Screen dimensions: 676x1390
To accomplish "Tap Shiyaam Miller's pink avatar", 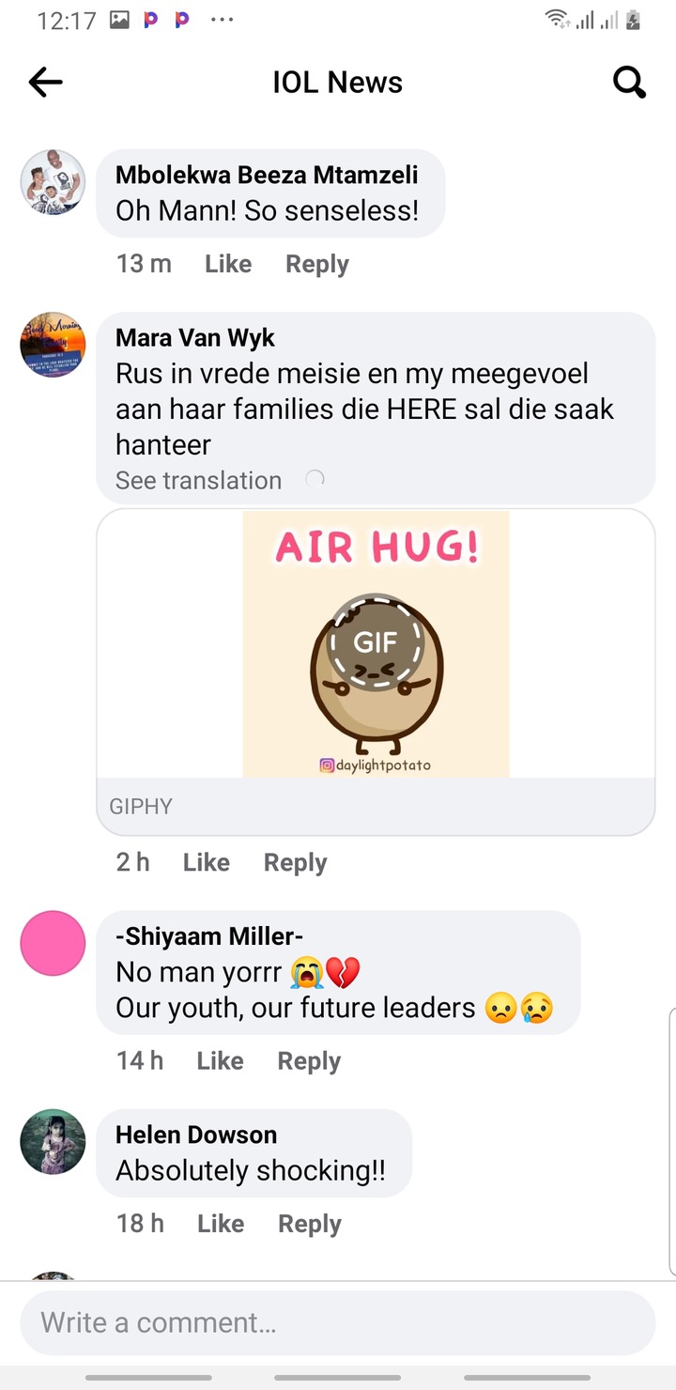I will pos(53,943).
